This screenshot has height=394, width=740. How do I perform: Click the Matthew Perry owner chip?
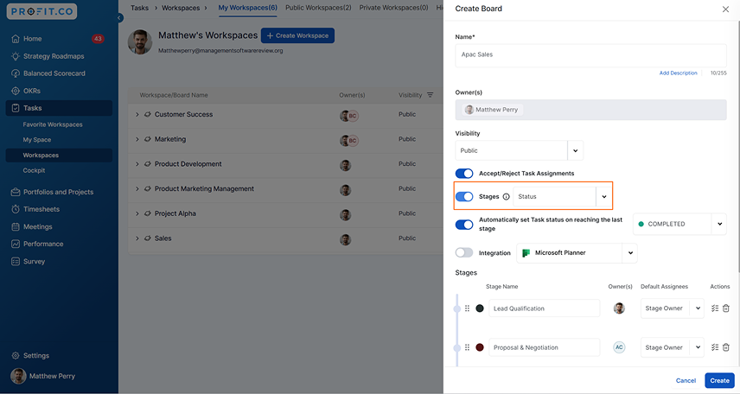492,110
